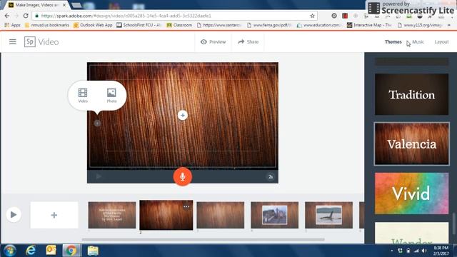Play the current slide

[x=99, y=176]
